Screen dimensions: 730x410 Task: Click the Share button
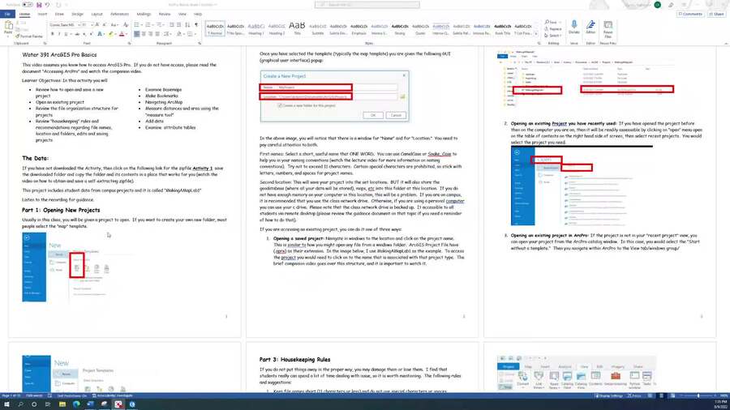point(717,14)
